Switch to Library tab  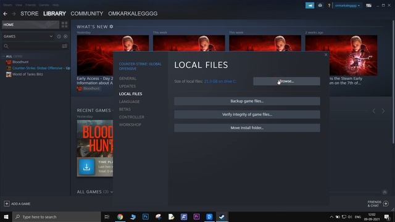click(x=54, y=14)
